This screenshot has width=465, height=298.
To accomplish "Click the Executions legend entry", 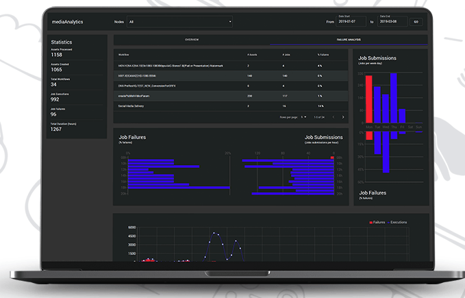I will point(397,223).
